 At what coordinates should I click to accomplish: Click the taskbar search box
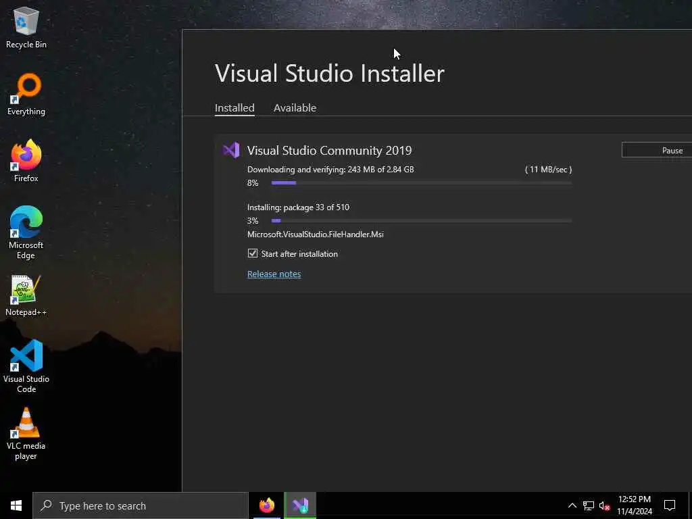tap(141, 505)
